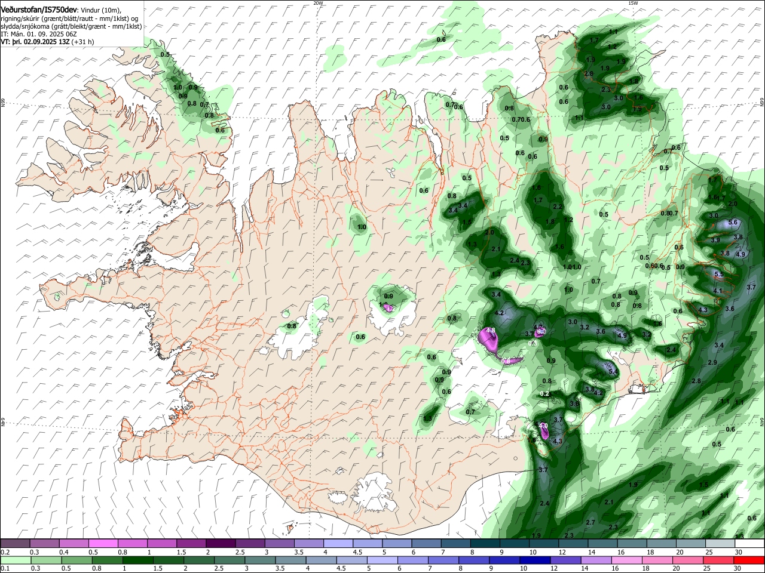Click the 2.9 precipitation value

712,363
